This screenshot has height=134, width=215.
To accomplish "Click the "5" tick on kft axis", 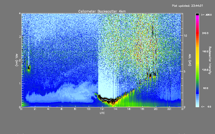I will pos(185,71).
